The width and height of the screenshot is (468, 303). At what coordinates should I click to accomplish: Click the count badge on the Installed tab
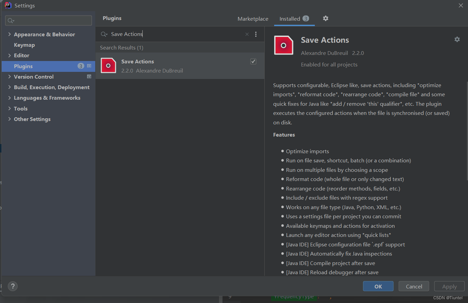[306, 19]
